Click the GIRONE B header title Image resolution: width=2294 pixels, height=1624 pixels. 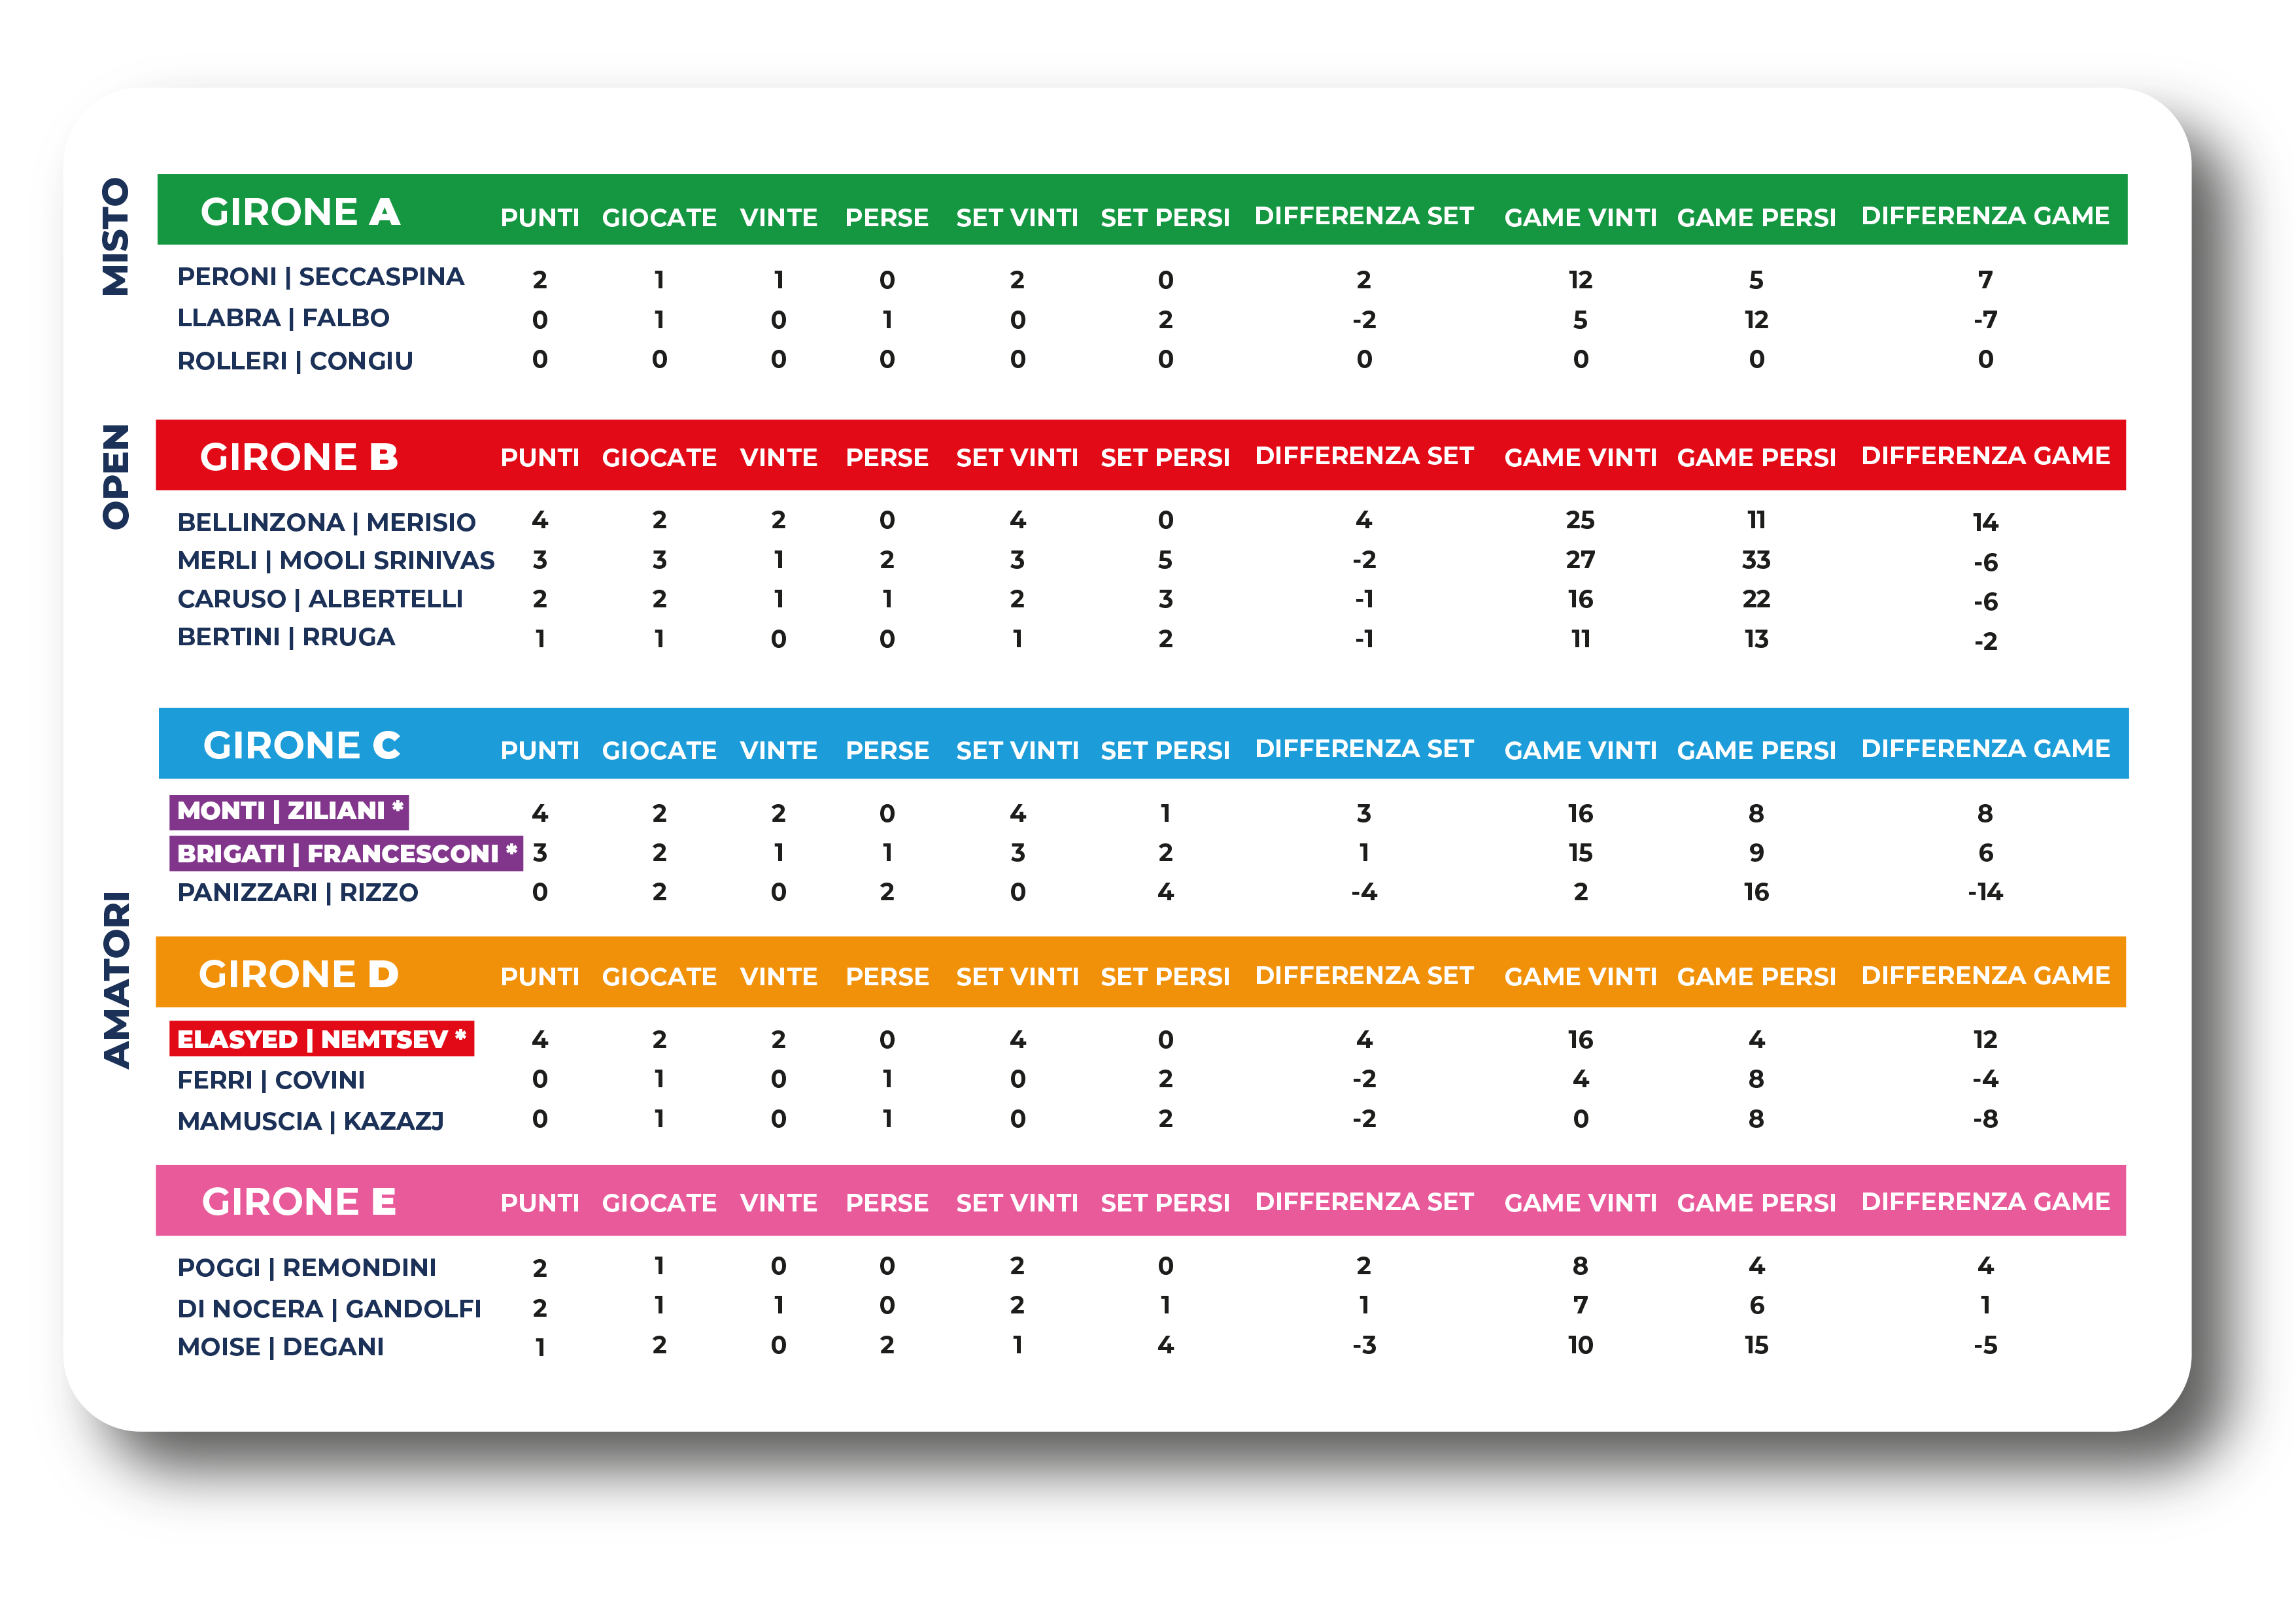(x=299, y=457)
